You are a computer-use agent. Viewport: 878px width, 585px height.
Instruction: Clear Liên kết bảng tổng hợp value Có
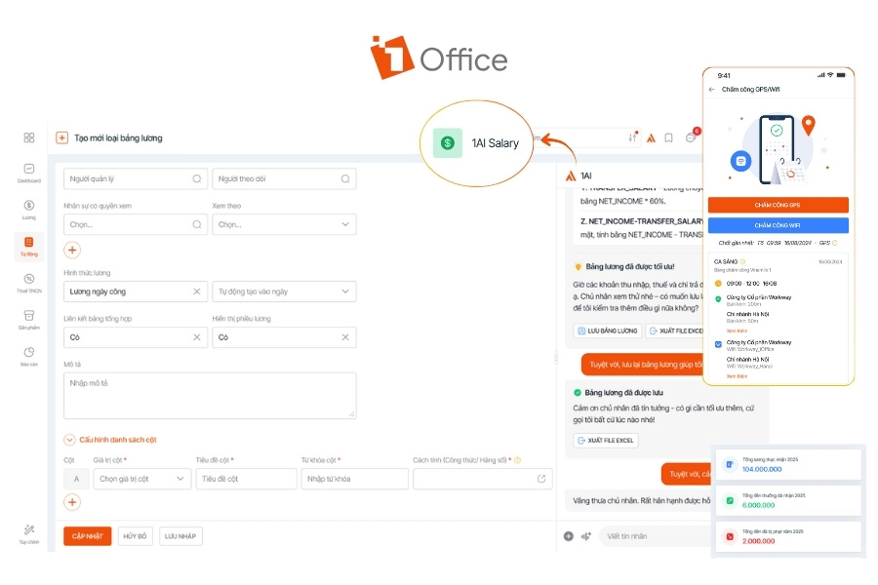pos(196,337)
